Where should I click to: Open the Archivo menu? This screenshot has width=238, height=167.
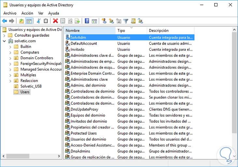pos(10,13)
